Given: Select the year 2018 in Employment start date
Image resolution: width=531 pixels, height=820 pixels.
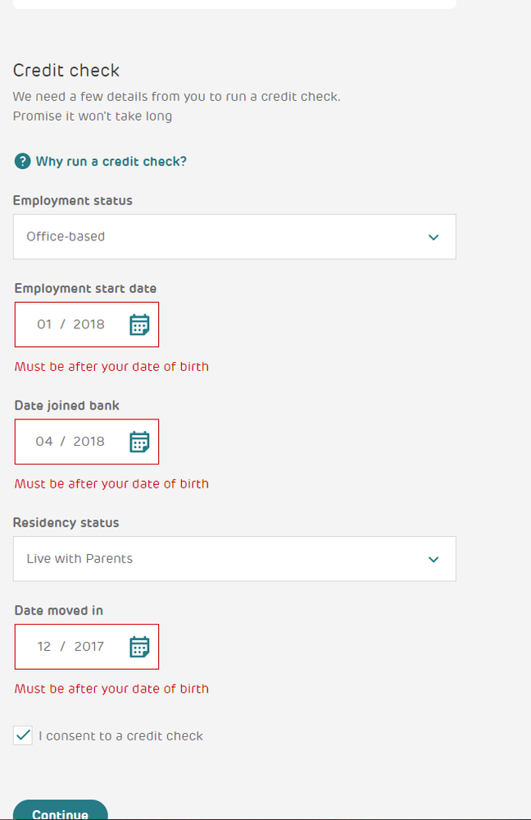Looking at the screenshot, I should pos(88,324).
